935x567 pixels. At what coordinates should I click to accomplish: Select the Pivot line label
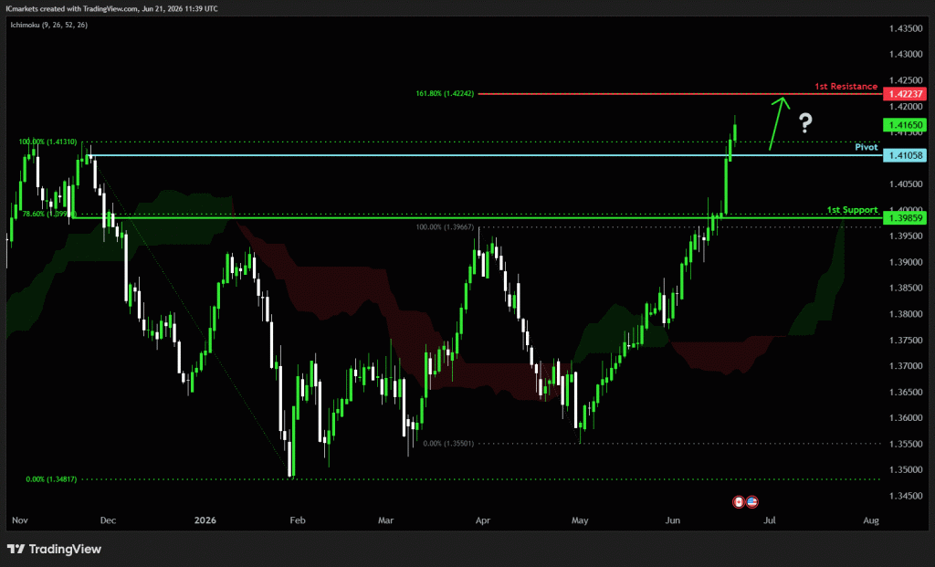coord(867,147)
